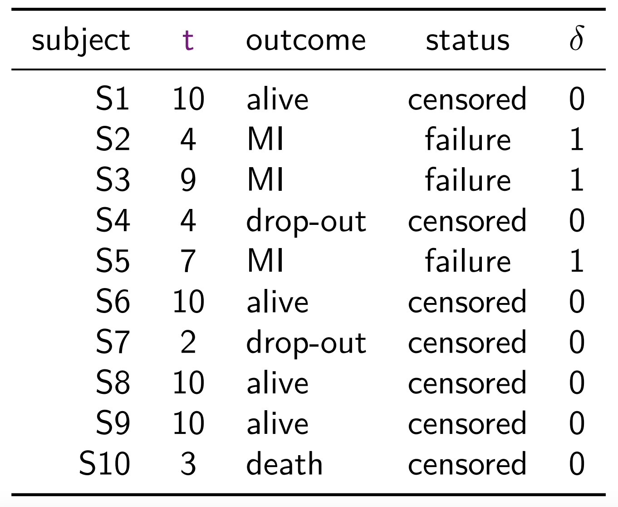Click subject cell S10 in last row
Viewport: 618px width, 507px height.
104,464
